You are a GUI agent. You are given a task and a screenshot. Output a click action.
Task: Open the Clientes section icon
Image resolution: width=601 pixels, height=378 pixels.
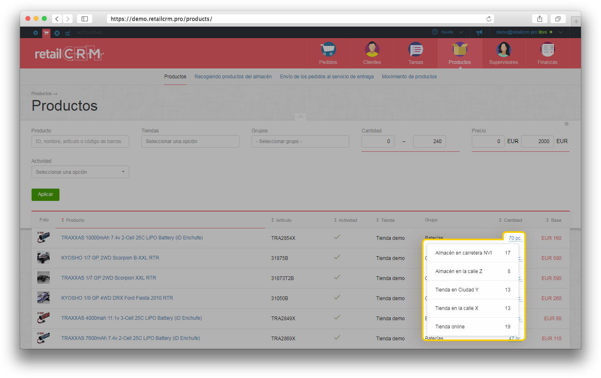click(372, 50)
